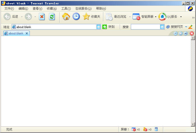This screenshot has width=196, height=133.
Task: Click the AD filter icon in status bar
Action: click(156, 129)
